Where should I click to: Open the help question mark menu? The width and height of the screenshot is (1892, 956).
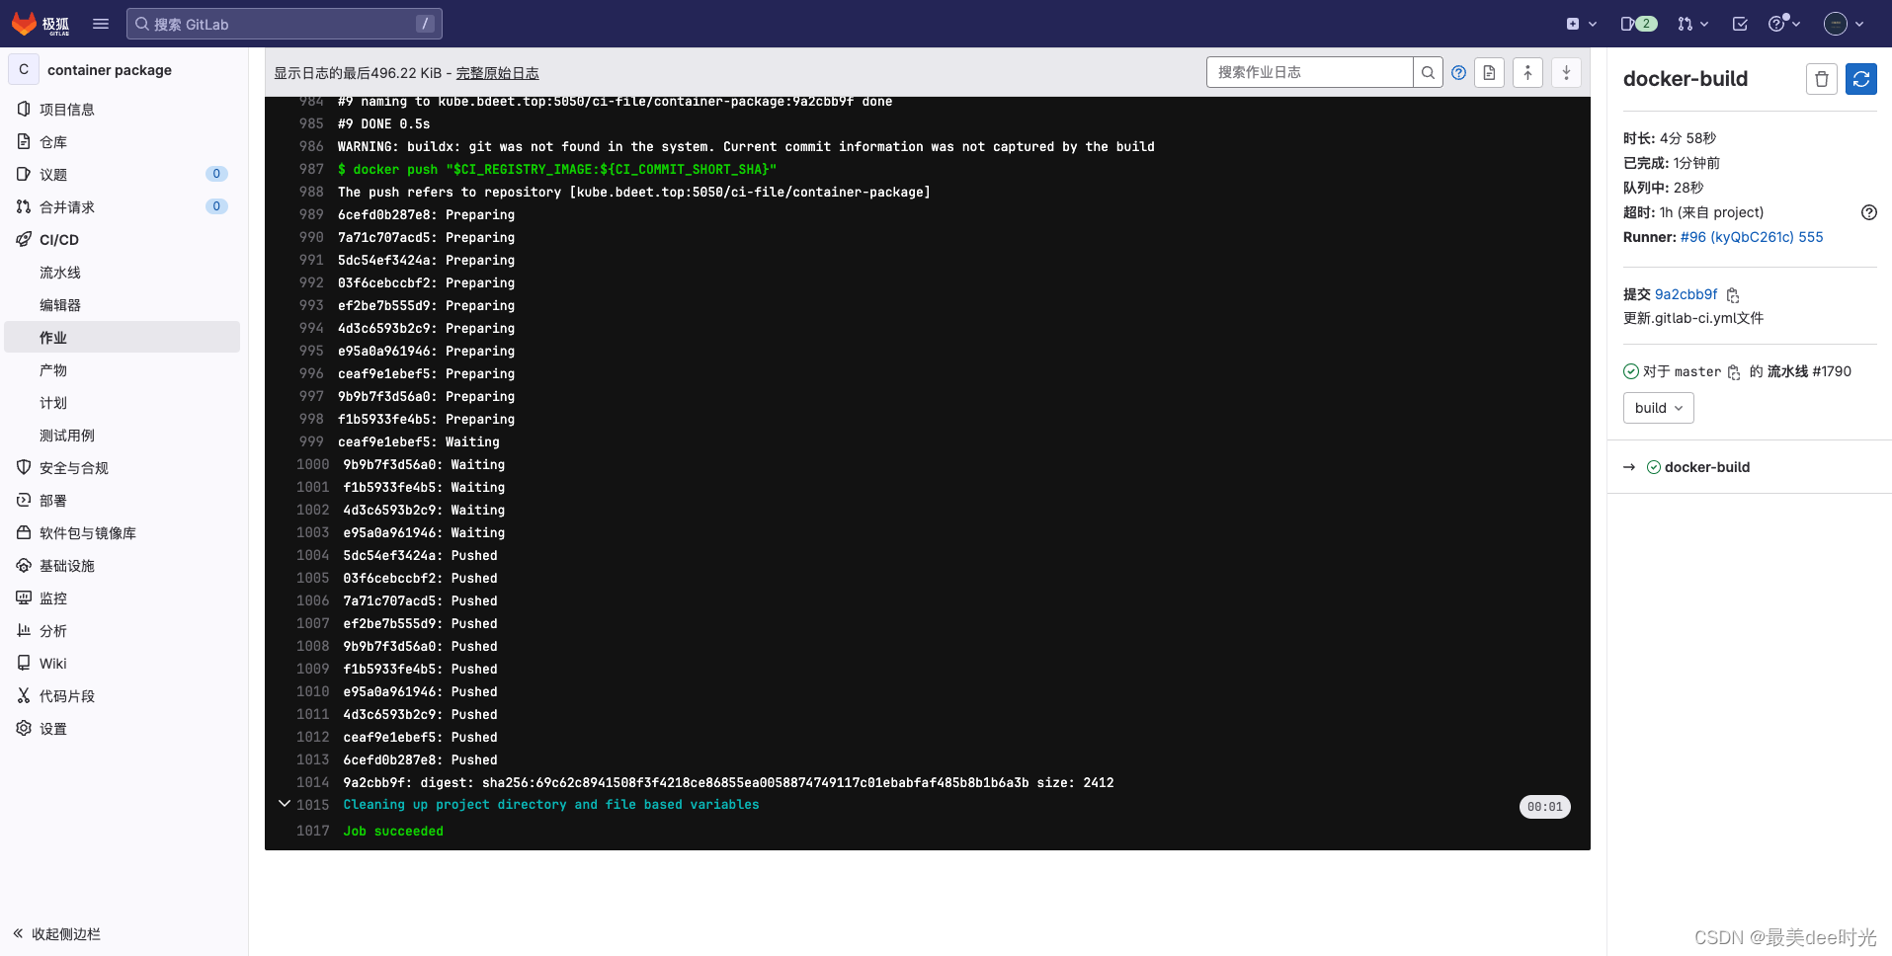(x=1784, y=24)
